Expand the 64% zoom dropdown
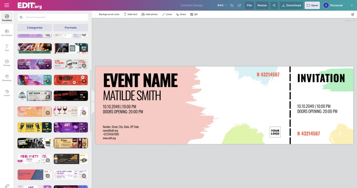Image resolution: width=357 pixels, height=188 pixels. coord(222,5)
